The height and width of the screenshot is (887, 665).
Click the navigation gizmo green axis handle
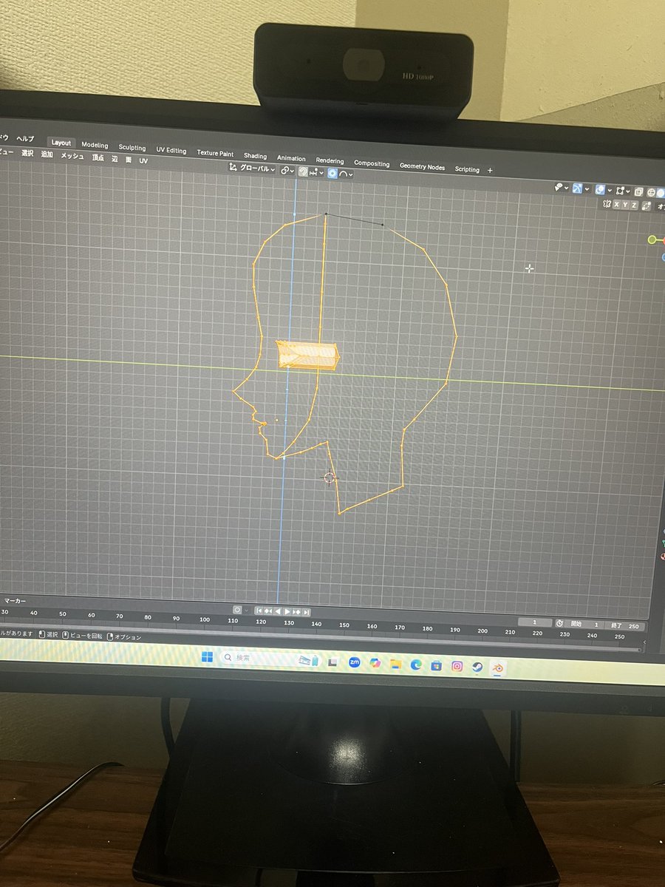pyautogui.click(x=652, y=239)
